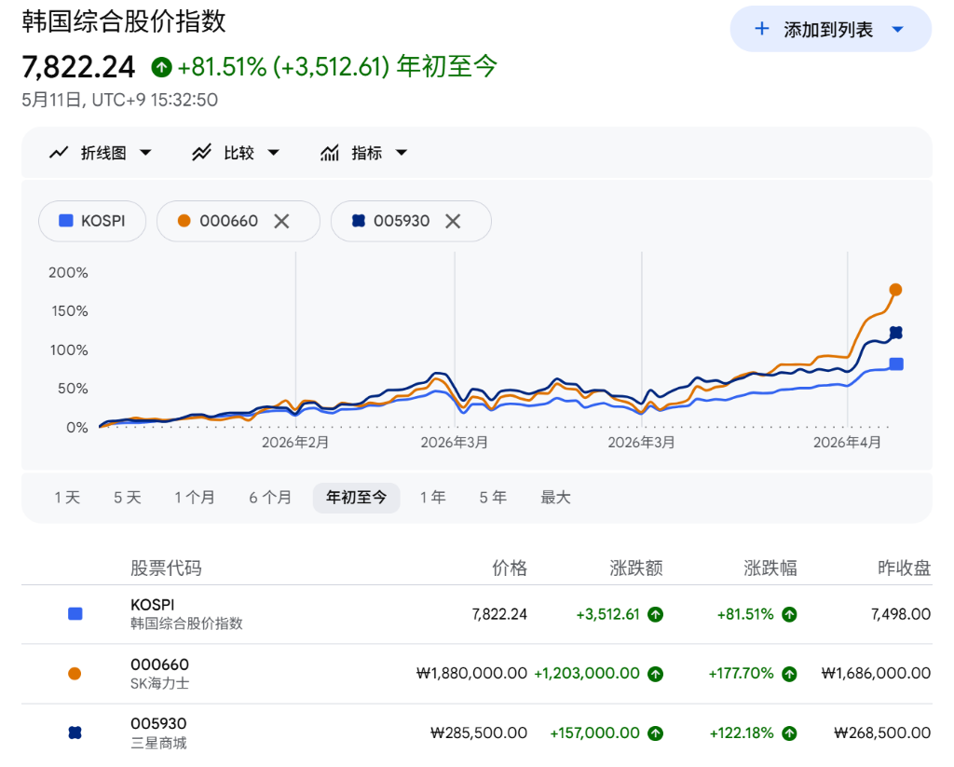Screen dimensions: 954x767
Task: Select the 年初至今 time range
Action: [357, 498]
